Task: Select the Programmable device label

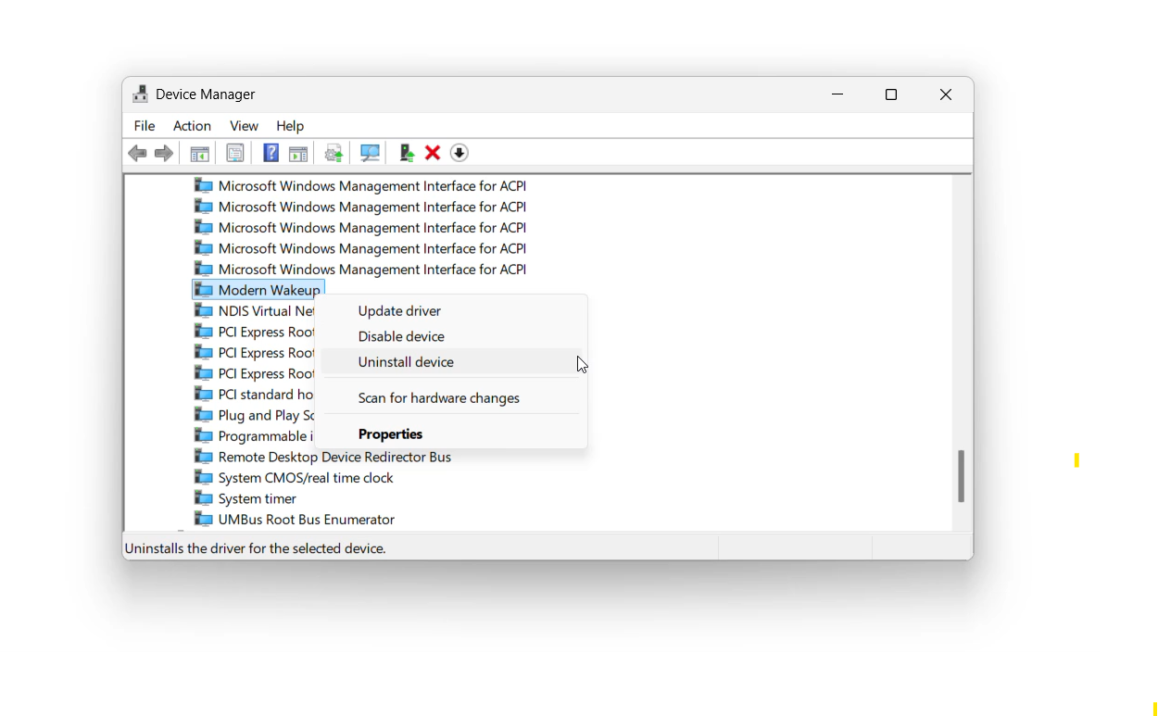Action: coord(266,436)
